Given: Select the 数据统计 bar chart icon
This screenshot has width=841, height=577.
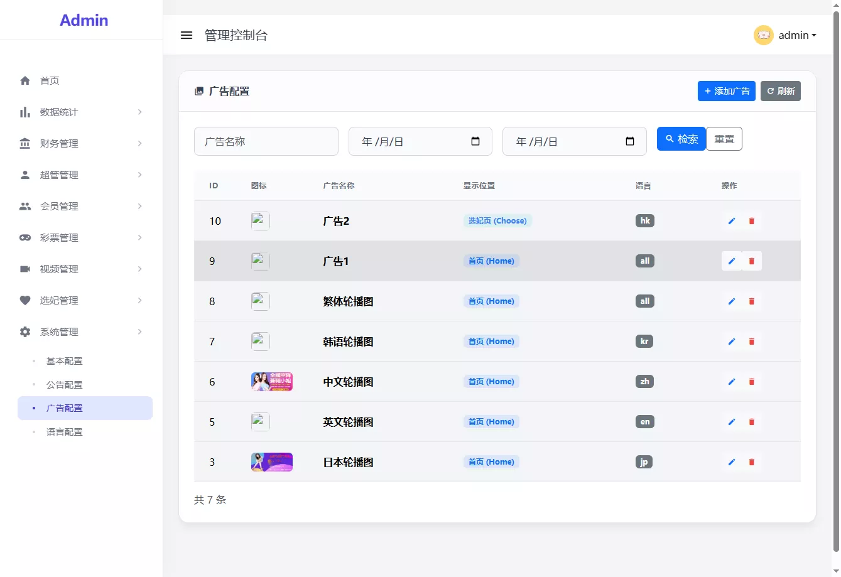Looking at the screenshot, I should tap(24, 112).
